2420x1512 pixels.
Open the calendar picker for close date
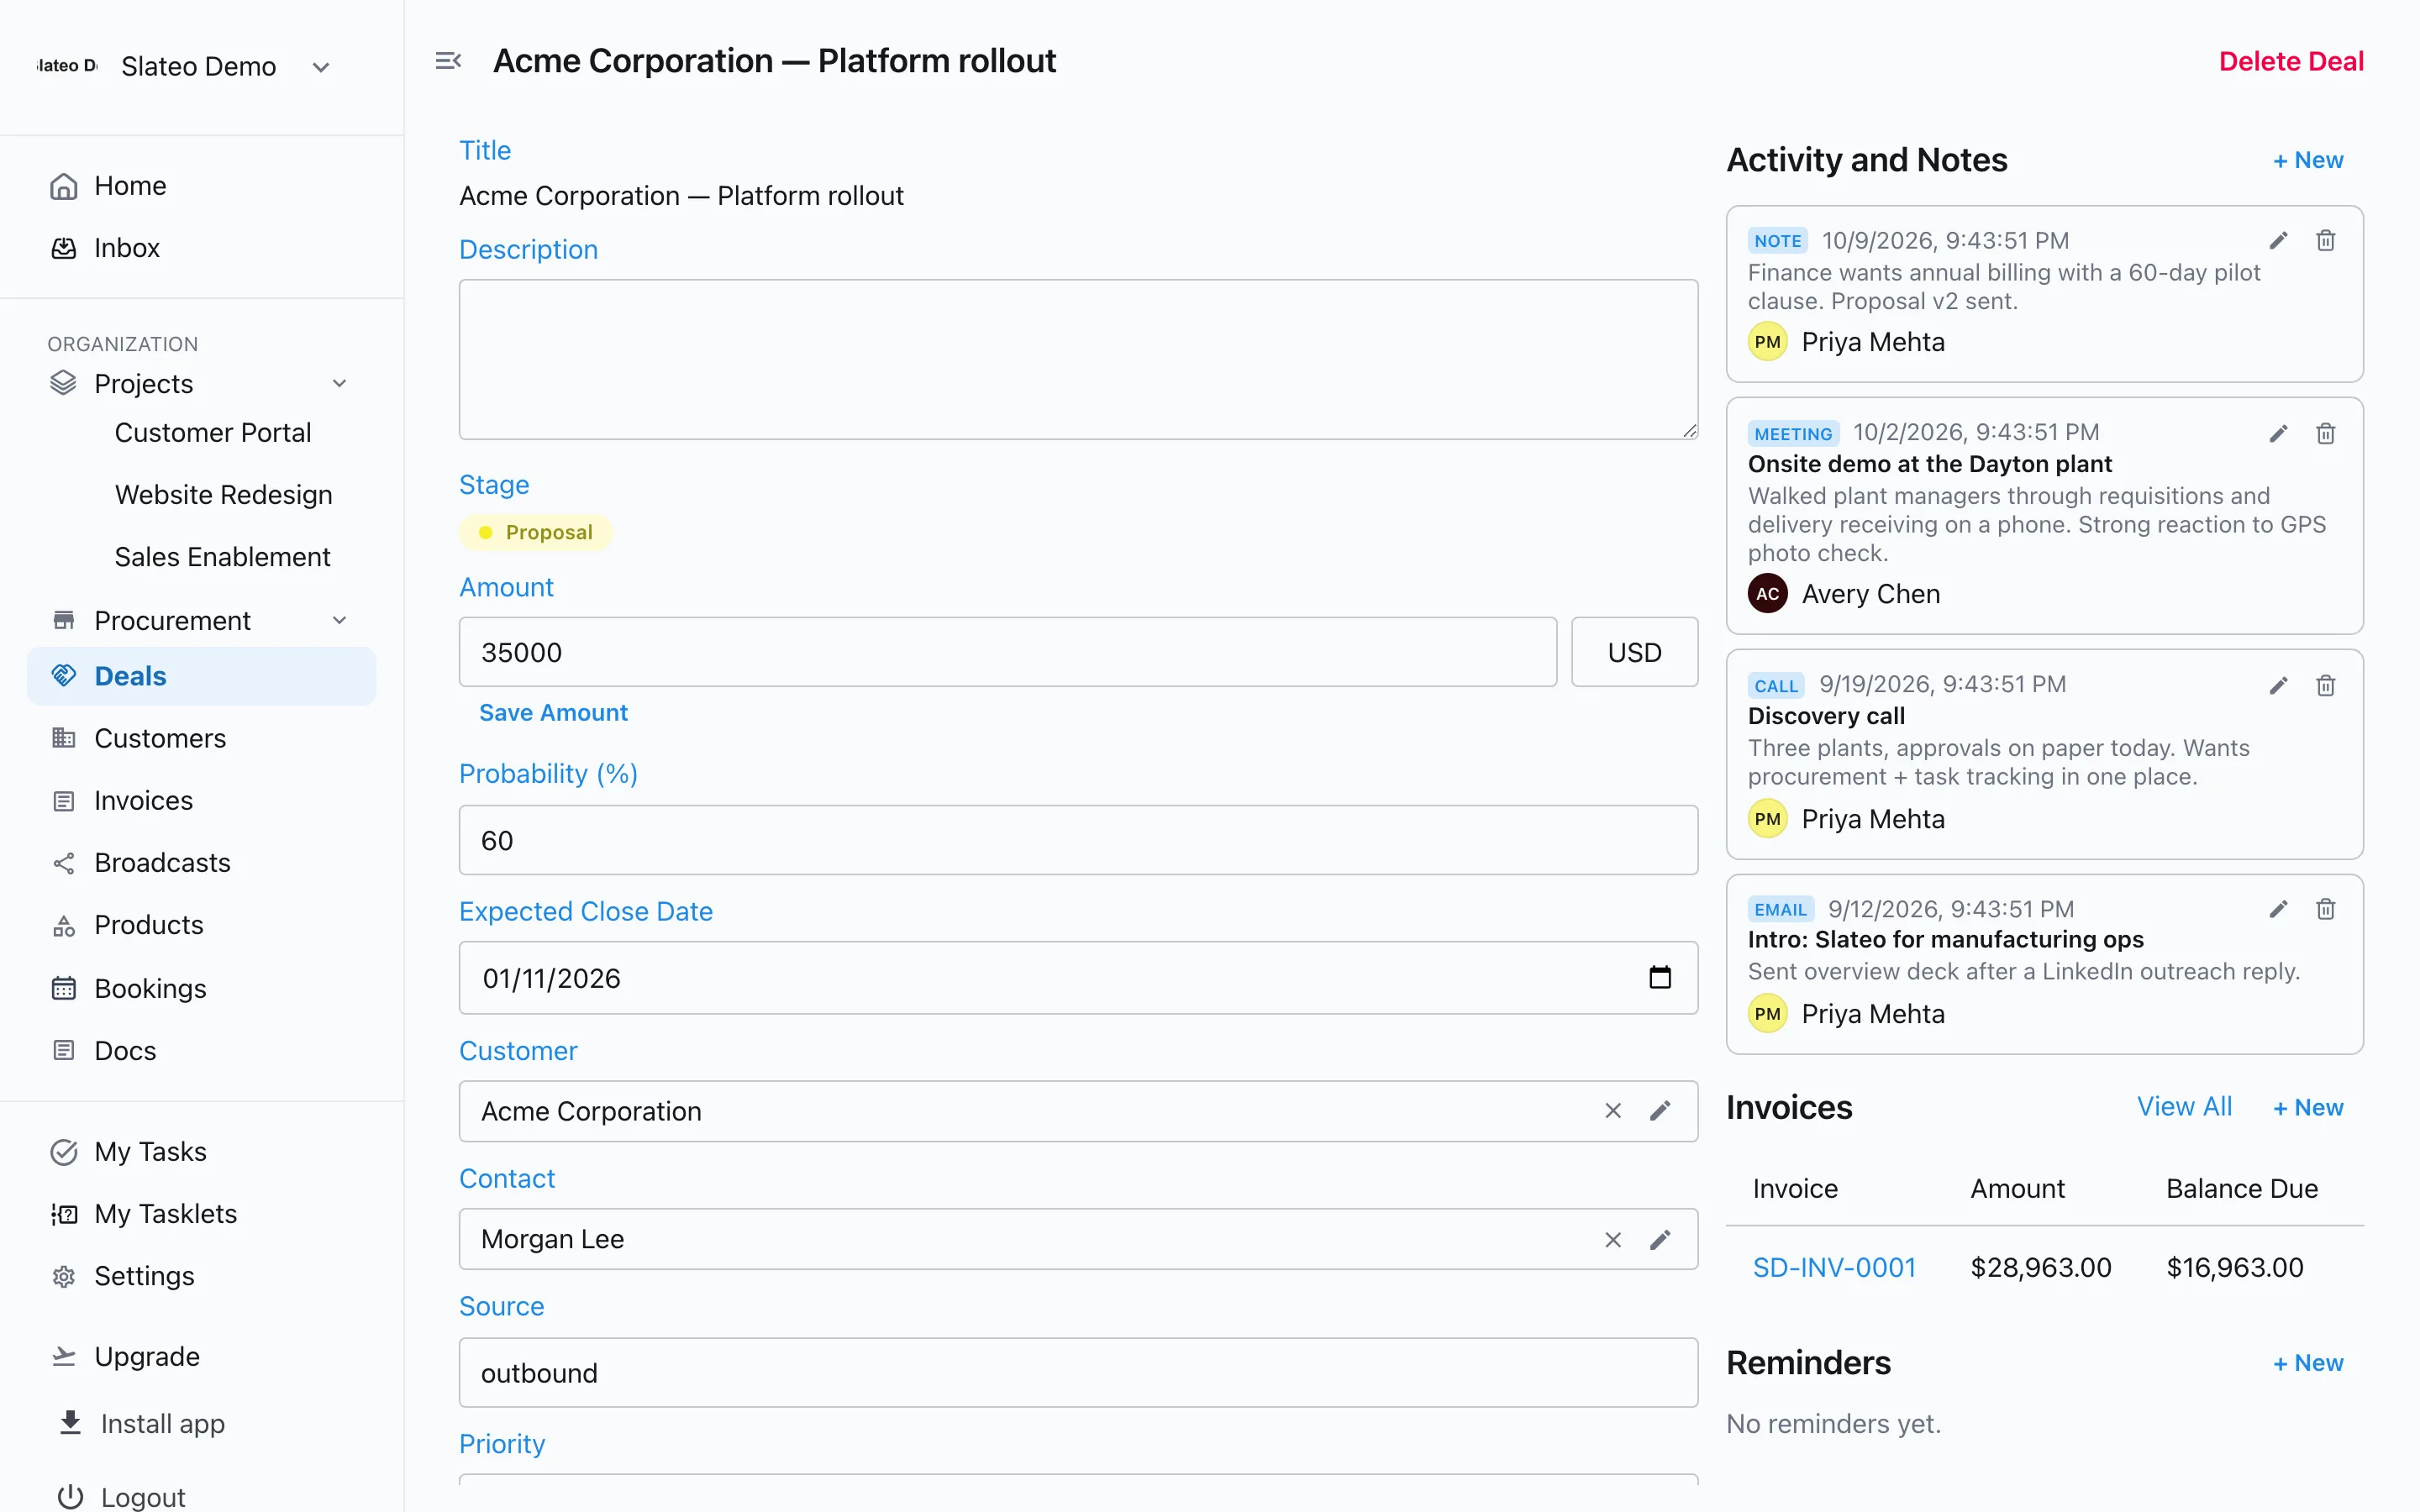1660,977
